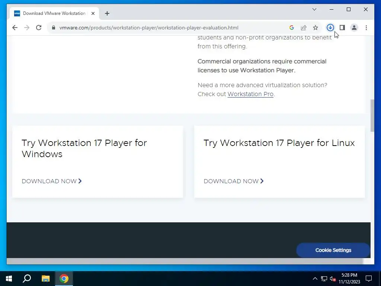Click the muted volume tray icon
The width and height of the screenshot is (381, 286).
pyautogui.click(x=333, y=279)
